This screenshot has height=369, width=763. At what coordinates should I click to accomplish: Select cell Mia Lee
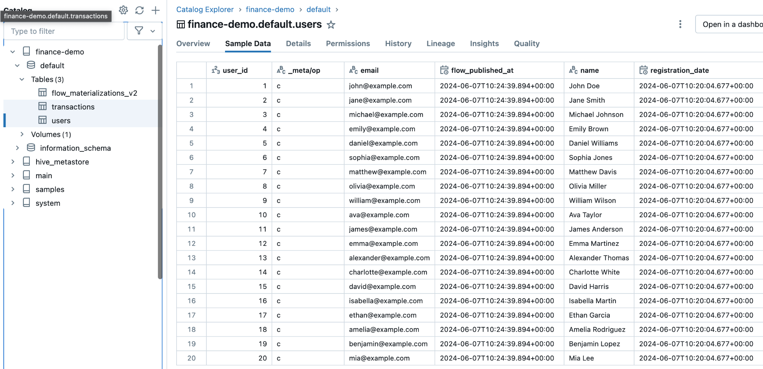pos(599,359)
